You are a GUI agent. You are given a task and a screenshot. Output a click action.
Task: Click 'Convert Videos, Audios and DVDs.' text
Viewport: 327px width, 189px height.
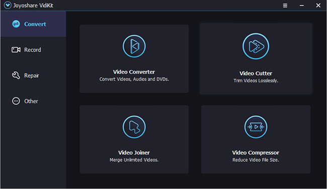pos(134,79)
